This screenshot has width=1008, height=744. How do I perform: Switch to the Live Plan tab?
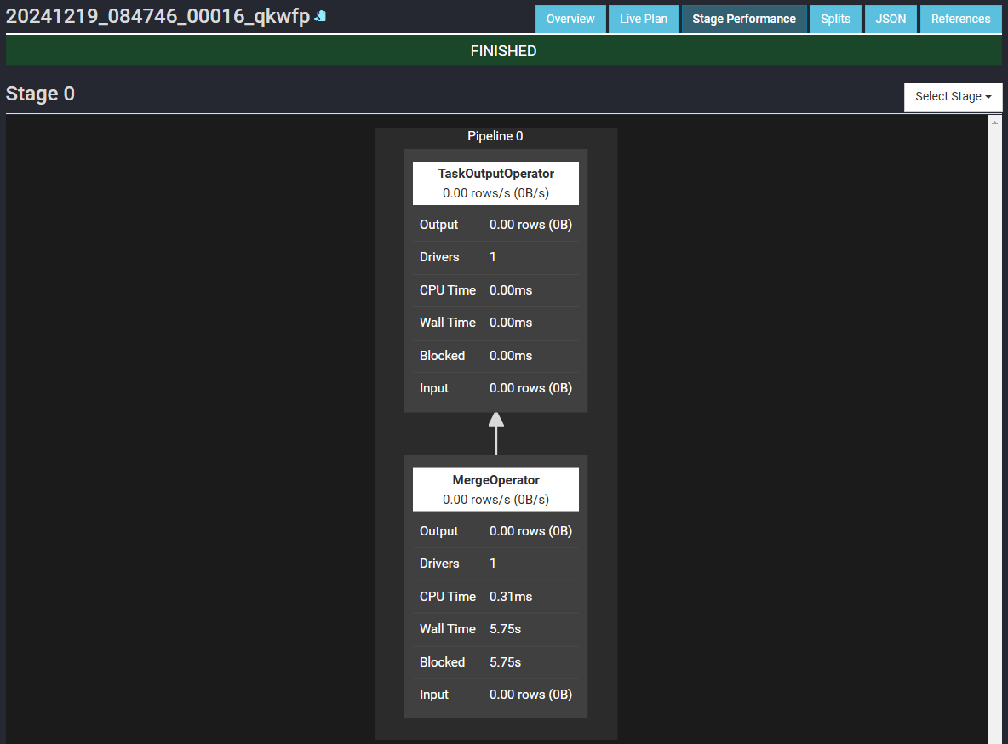click(x=644, y=19)
